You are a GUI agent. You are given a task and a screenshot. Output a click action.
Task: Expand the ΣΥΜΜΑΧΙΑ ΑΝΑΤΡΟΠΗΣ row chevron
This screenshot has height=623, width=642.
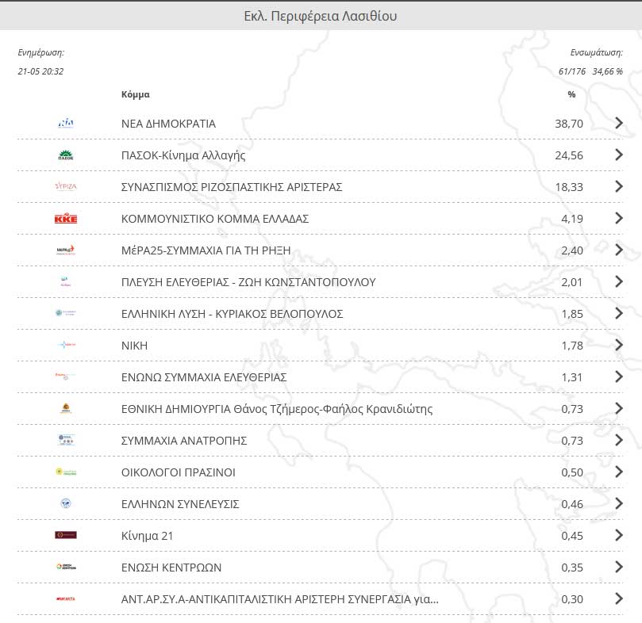tap(619, 440)
